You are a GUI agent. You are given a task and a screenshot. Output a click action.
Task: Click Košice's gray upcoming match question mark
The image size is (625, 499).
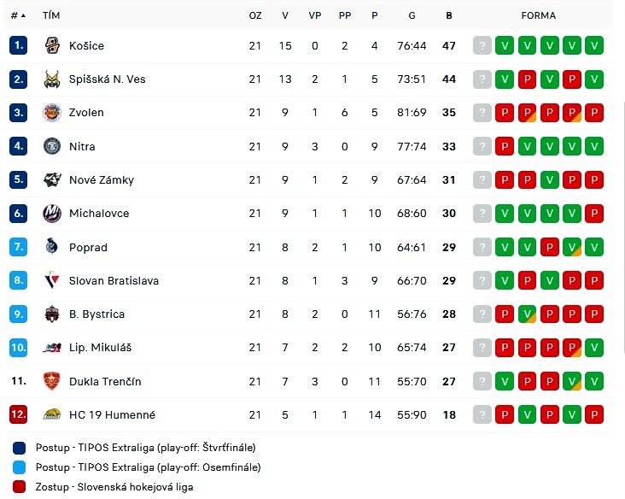tap(482, 45)
